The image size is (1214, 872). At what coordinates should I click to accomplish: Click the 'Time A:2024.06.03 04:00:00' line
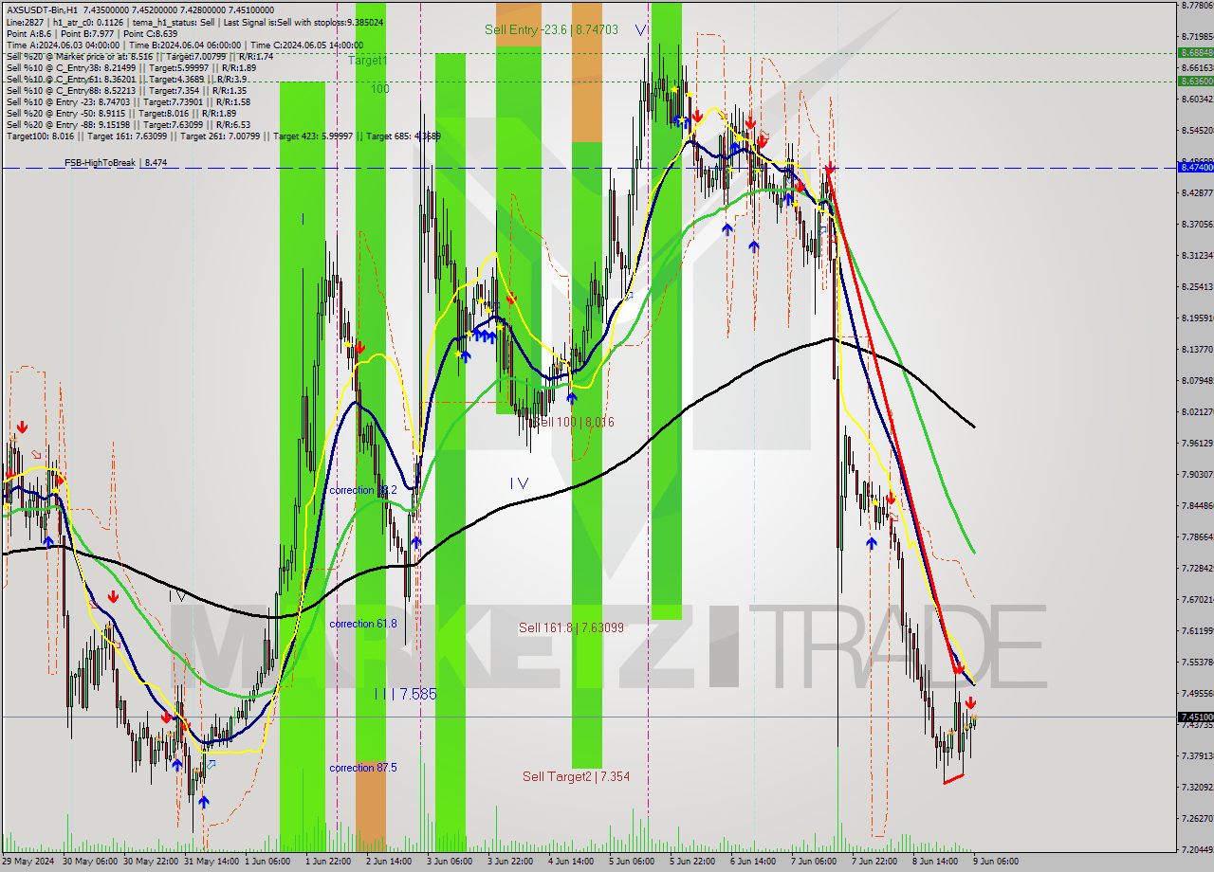pyautogui.click(x=184, y=45)
